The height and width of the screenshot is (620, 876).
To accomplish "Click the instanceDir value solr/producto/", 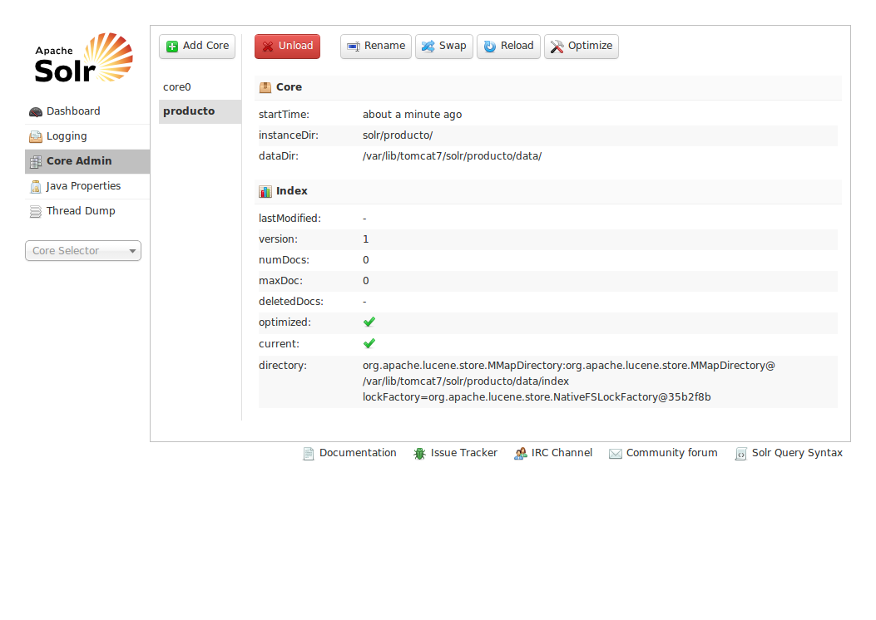I will pos(398,135).
